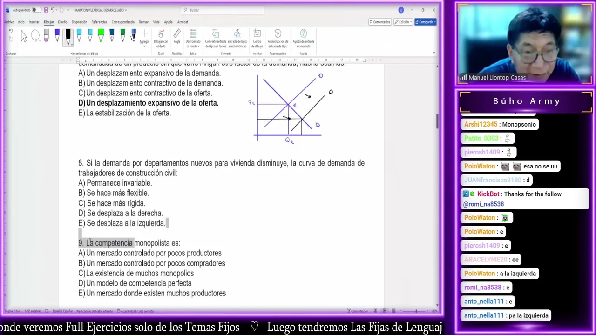This screenshot has width=596, height=335.
Task: Enable Dibujar con el dedo
Action: pos(161,39)
